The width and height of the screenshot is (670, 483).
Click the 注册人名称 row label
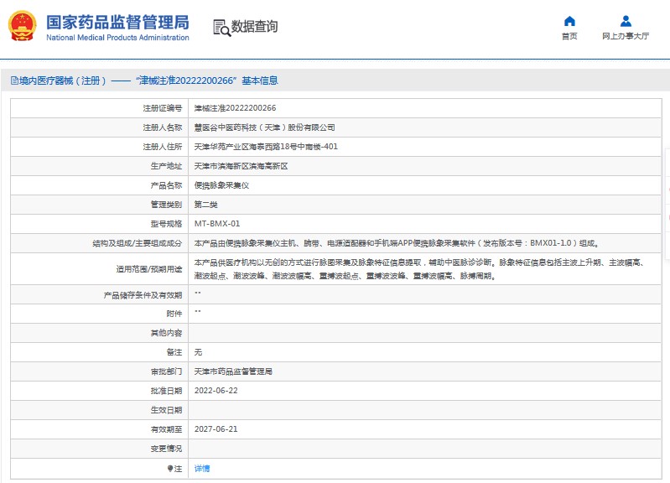163,127
